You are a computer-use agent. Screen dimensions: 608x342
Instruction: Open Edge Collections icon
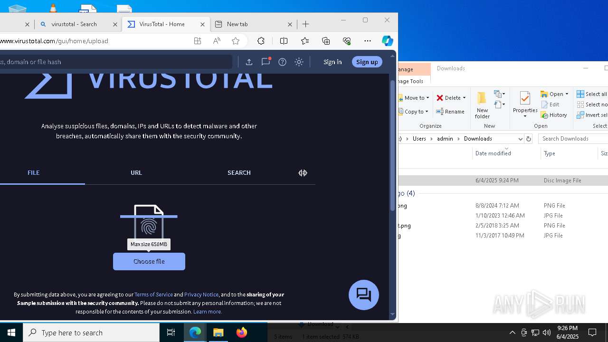click(326, 41)
